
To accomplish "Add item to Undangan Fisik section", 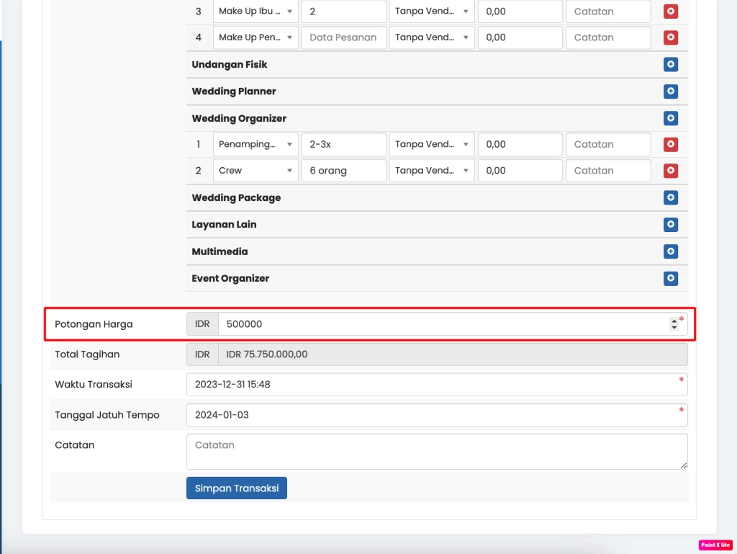I will [x=670, y=65].
